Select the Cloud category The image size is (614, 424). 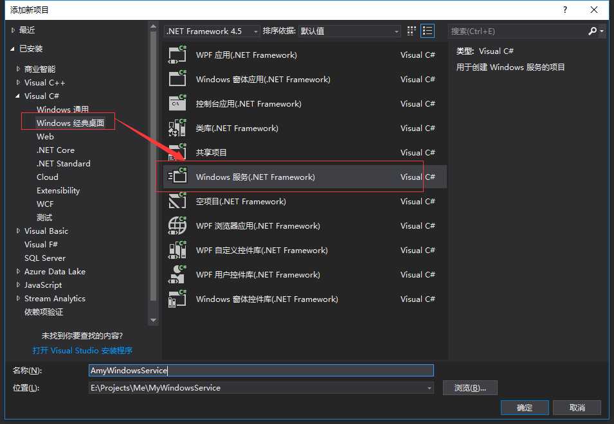point(48,177)
